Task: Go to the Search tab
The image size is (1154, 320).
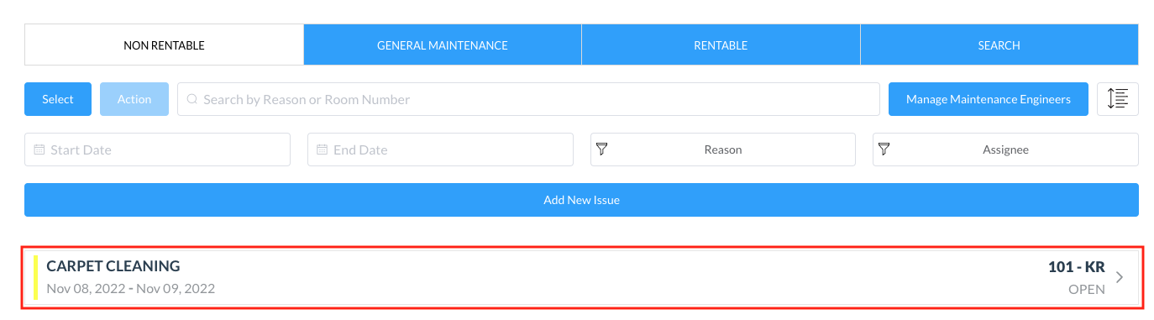Action: click(x=999, y=45)
